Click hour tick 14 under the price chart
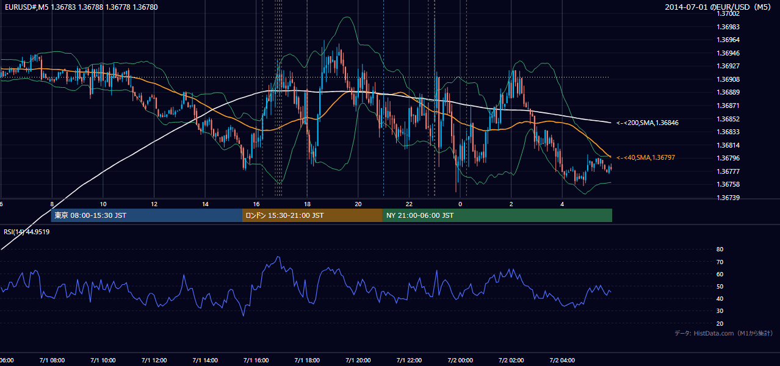The height and width of the screenshot is (366, 780). [x=205, y=204]
